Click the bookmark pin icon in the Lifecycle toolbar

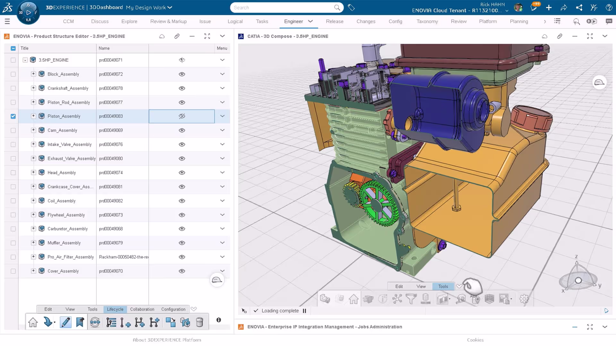tap(80, 322)
